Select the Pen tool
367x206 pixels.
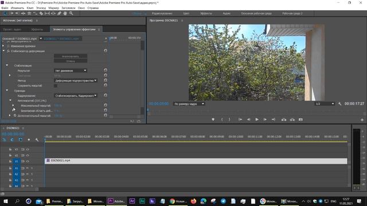coord(59,14)
